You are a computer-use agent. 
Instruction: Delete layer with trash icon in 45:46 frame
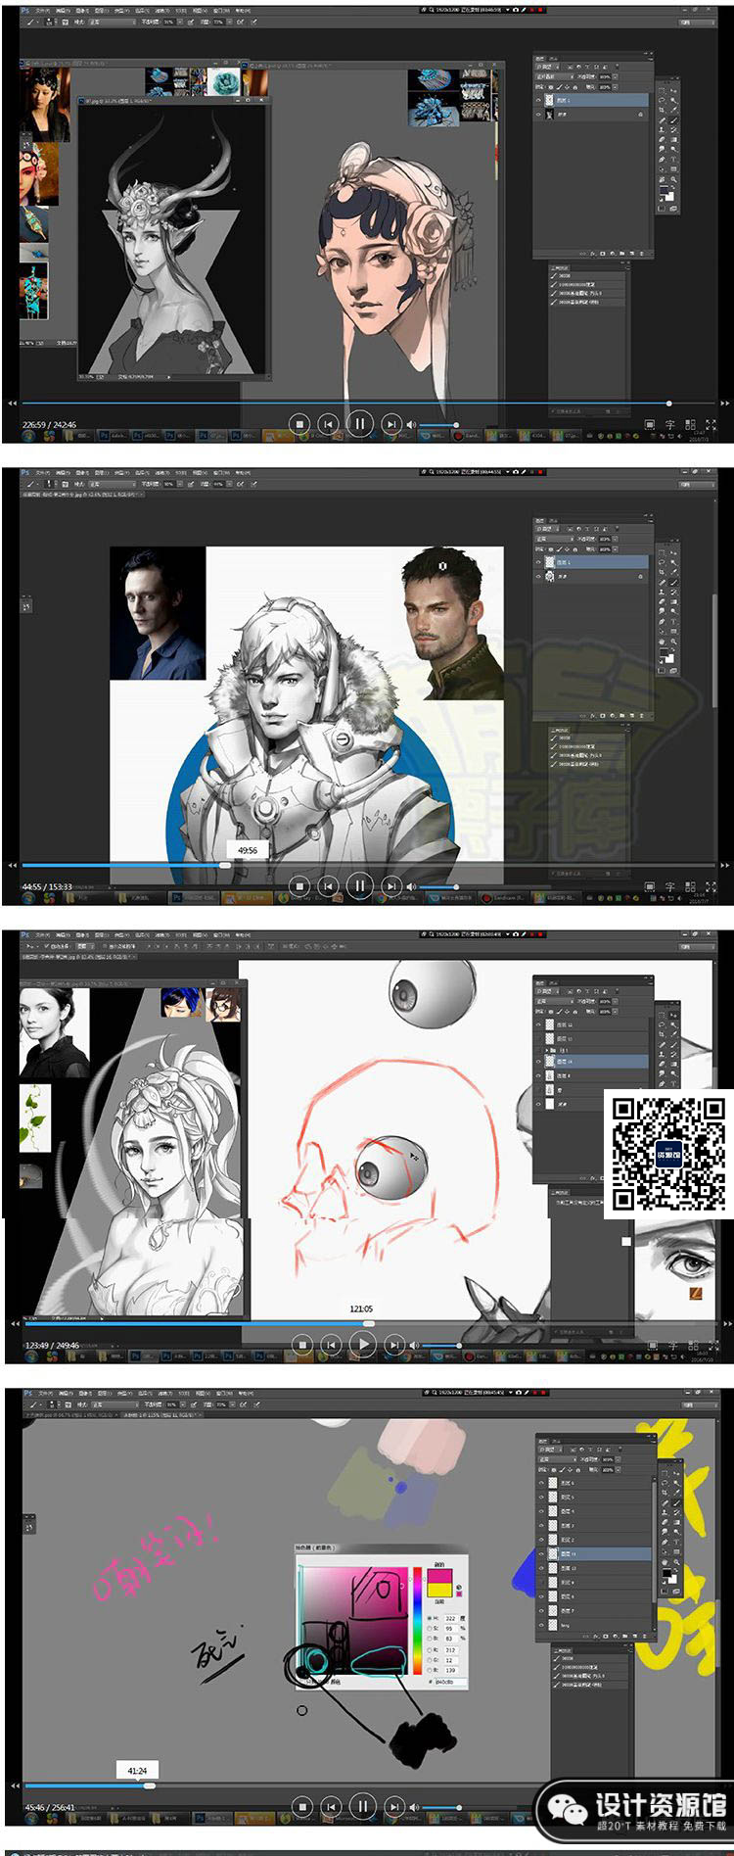pos(644,1637)
